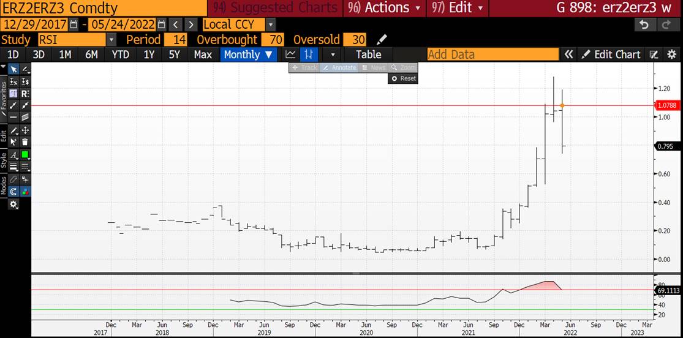Click the undo arrow button
The width and height of the screenshot is (683, 338).
coord(643,24)
